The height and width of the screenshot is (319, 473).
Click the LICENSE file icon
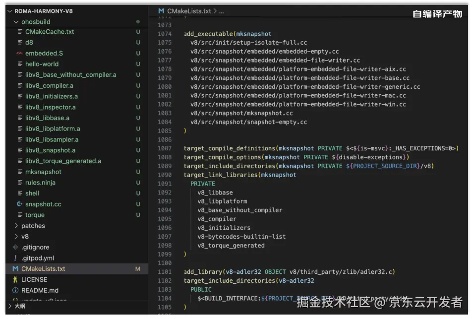tap(15, 279)
